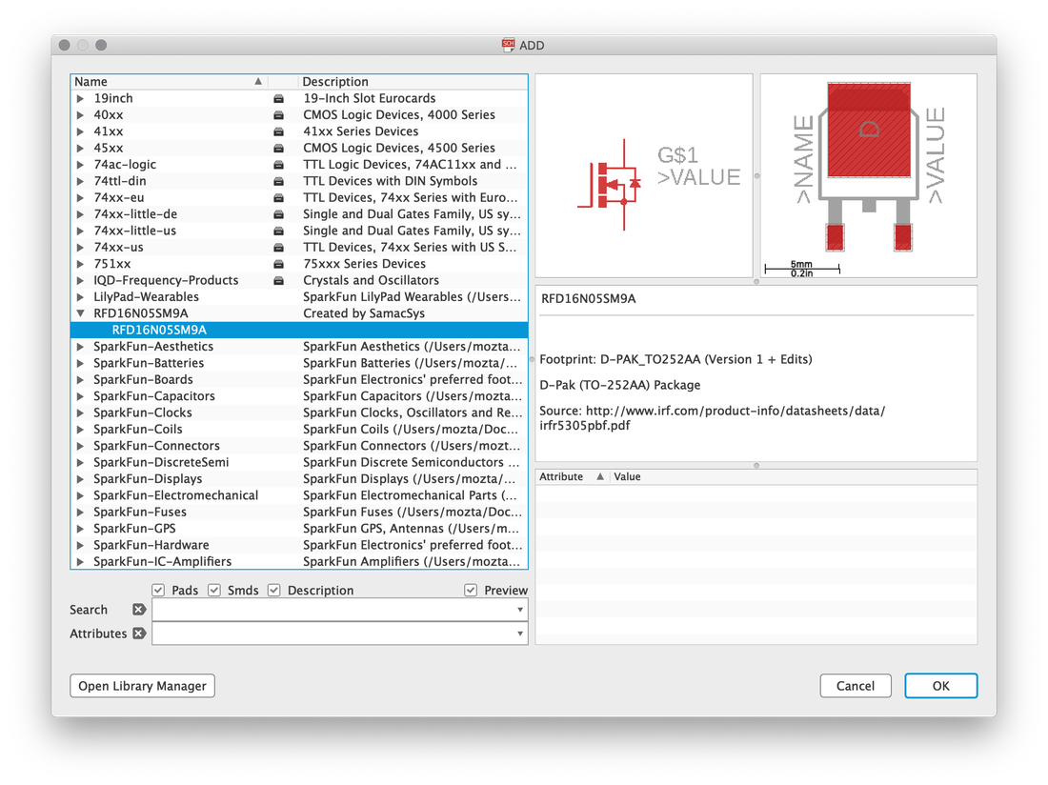Click the '75xxx Series Devices' description text

click(x=364, y=264)
